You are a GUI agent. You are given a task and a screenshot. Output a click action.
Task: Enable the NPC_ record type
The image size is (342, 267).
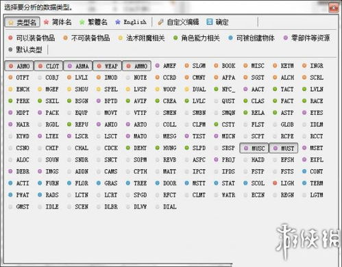225,89
